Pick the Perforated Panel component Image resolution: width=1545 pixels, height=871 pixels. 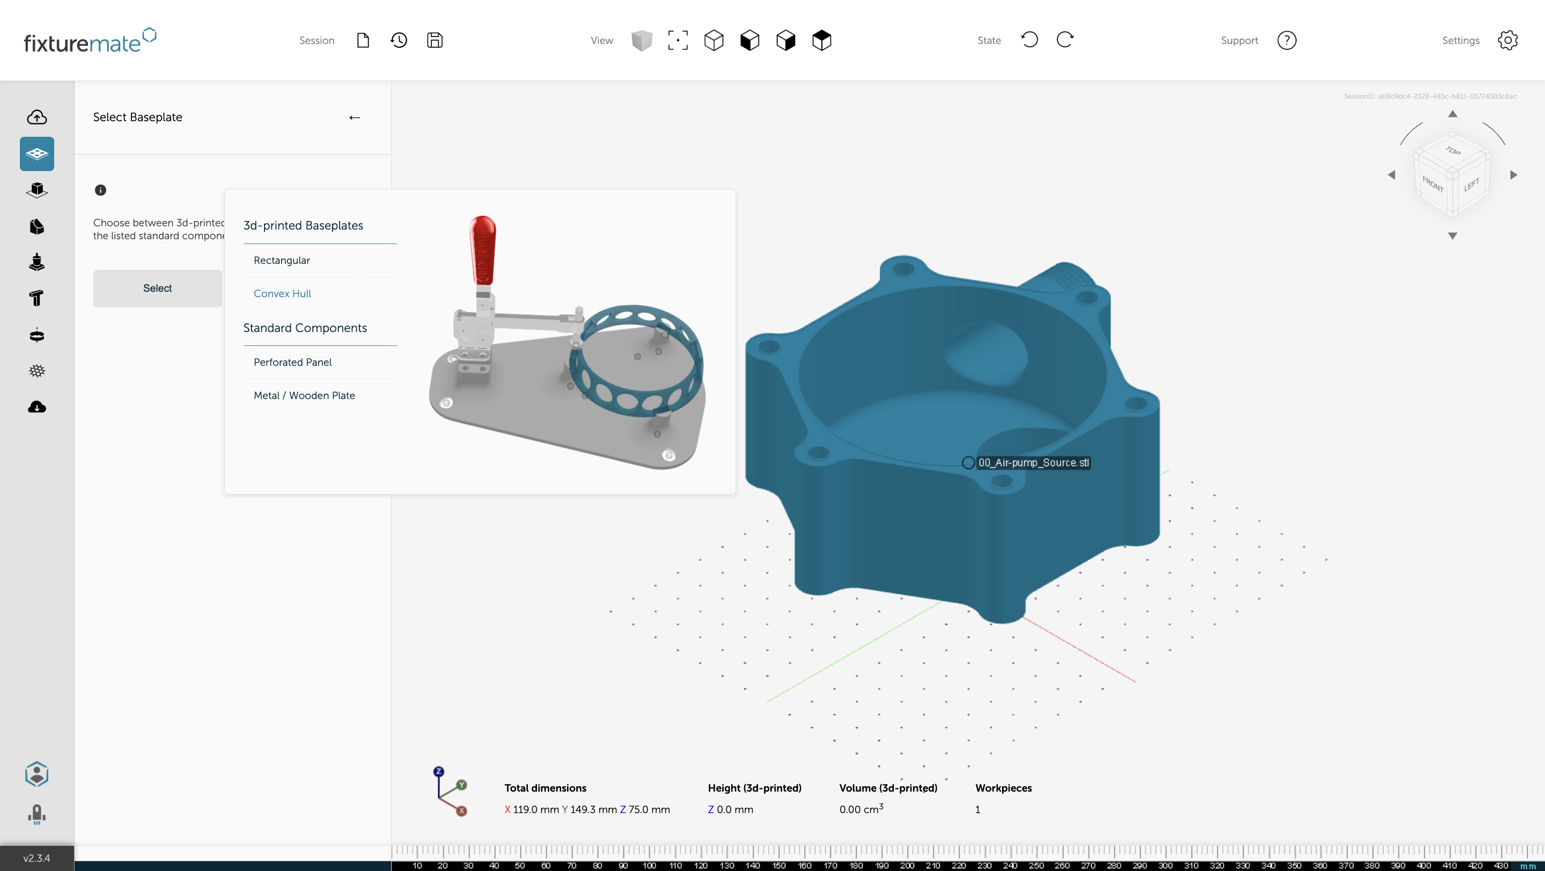click(x=293, y=362)
